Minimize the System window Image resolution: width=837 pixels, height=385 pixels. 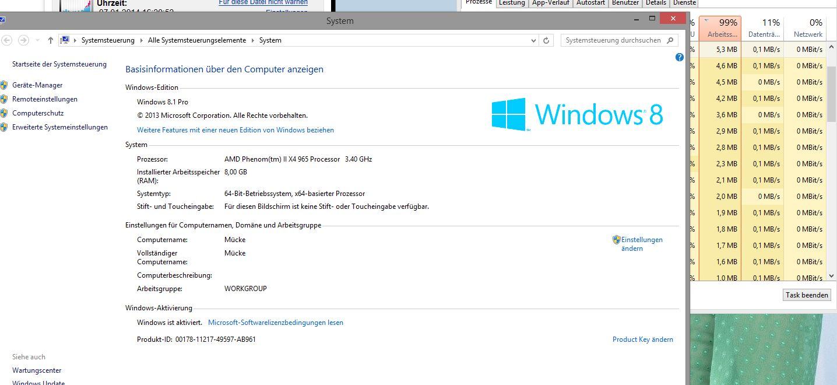click(x=637, y=19)
